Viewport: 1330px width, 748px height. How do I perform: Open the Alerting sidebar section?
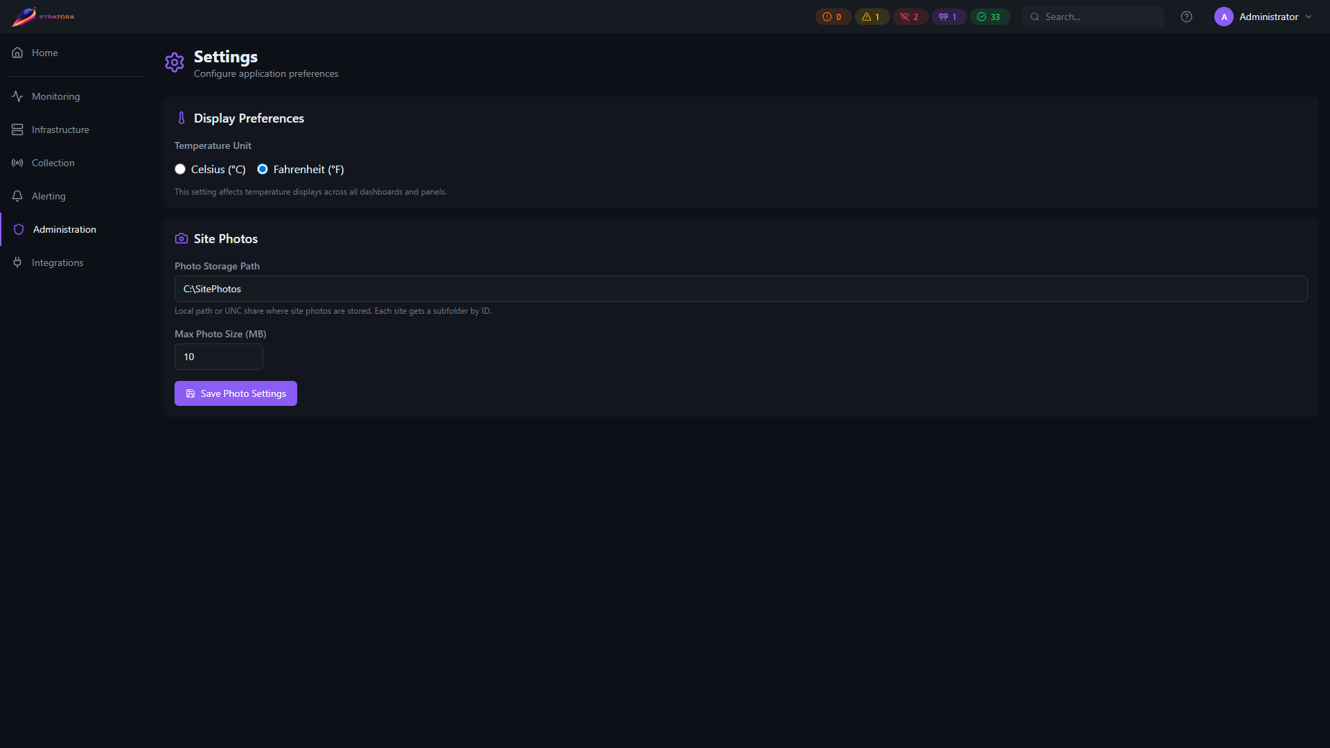76,196
